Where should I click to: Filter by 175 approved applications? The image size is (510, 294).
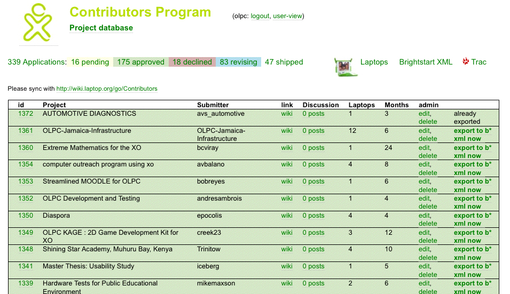tap(140, 62)
